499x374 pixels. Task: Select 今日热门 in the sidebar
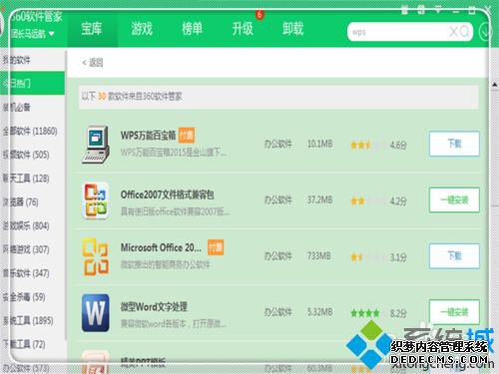coord(32,83)
